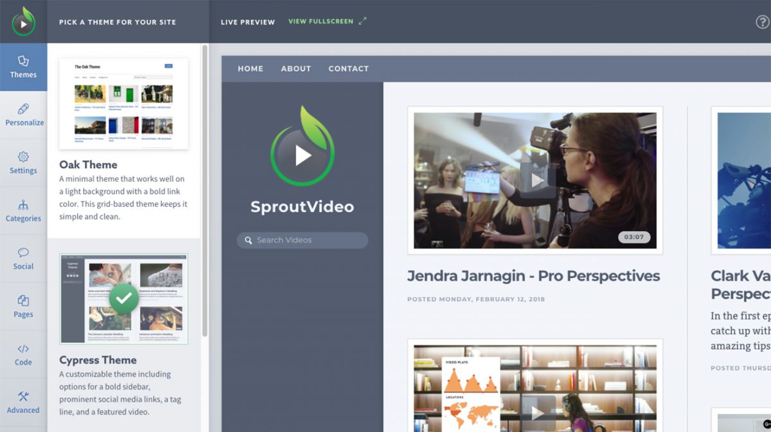Open the Themes panel in the sidebar
This screenshot has height=432, width=771.
(24, 66)
